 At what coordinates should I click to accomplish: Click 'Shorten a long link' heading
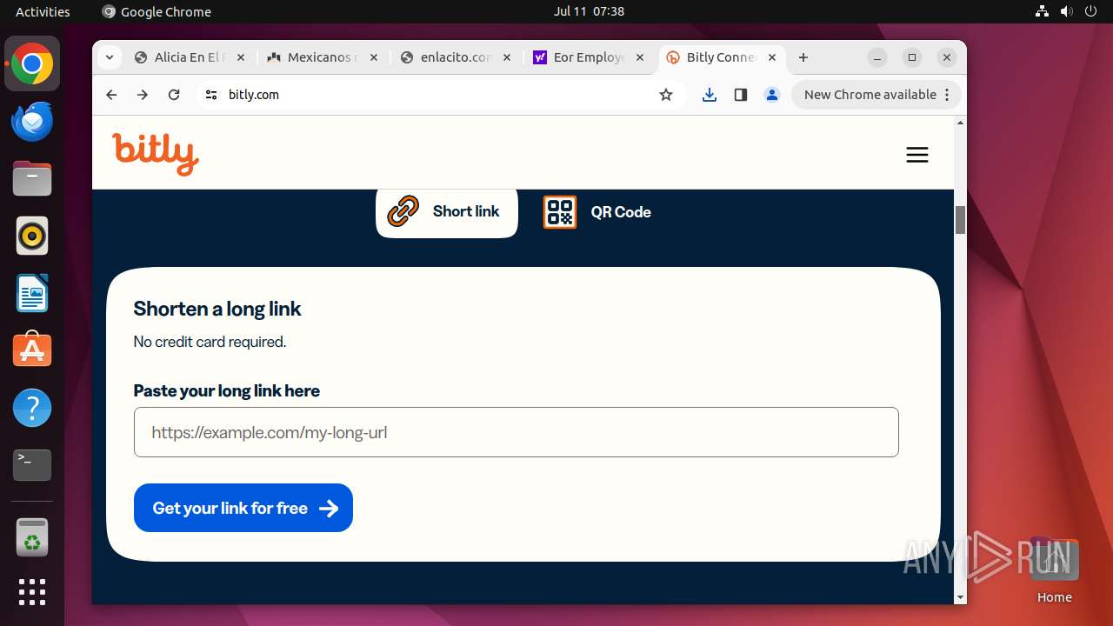217,309
